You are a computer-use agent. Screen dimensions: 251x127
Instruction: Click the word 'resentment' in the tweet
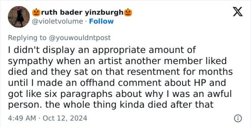tap(153, 72)
